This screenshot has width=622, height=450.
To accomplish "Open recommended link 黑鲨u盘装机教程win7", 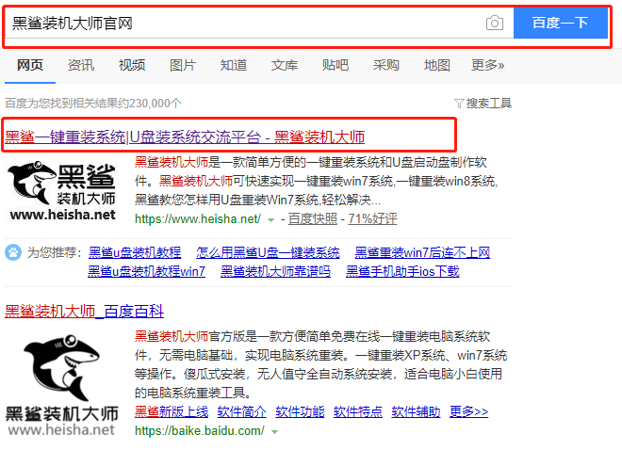I will (x=146, y=271).
